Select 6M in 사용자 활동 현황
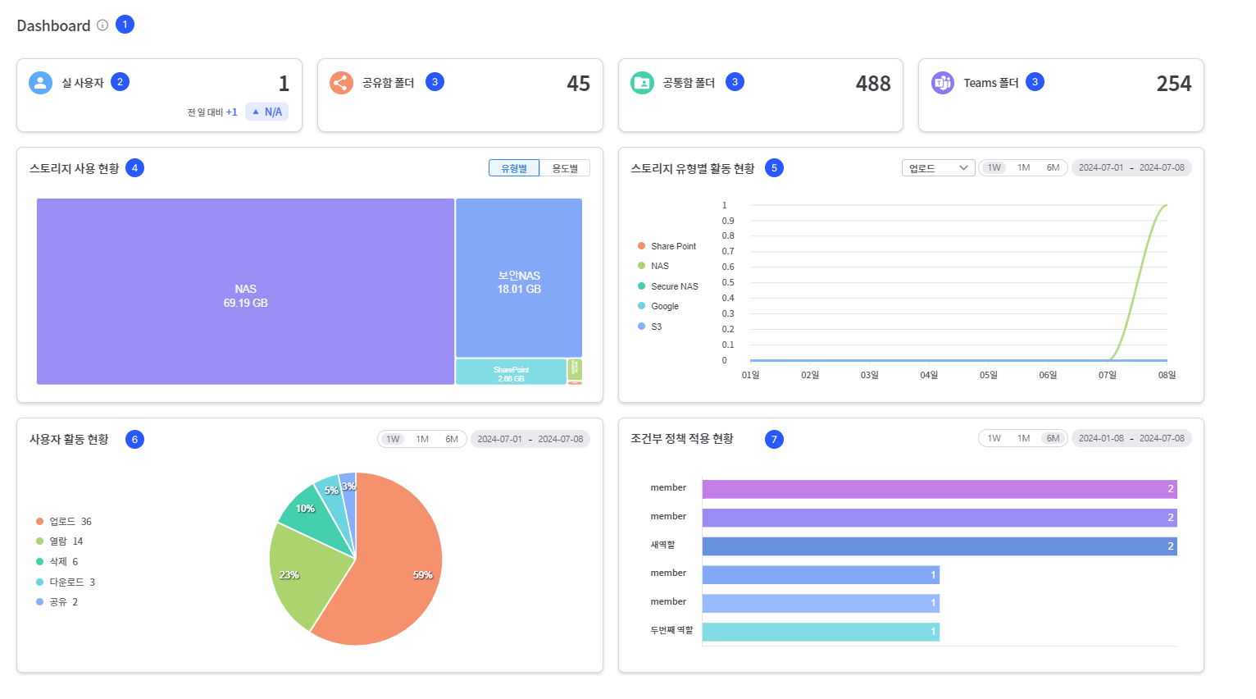The width and height of the screenshot is (1256, 699). coord(452,439)
